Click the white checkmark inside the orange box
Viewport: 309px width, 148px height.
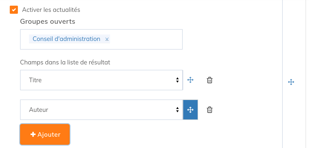tap(14, 10)
